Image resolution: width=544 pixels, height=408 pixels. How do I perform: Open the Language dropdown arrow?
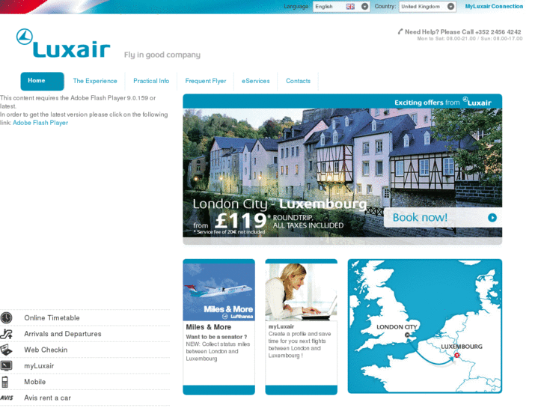tap(364, 6)
